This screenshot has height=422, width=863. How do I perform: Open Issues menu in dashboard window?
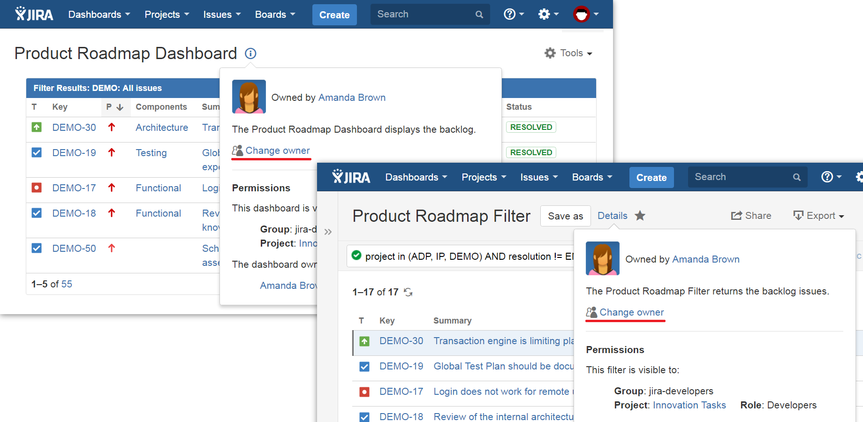tap(222, 15)
